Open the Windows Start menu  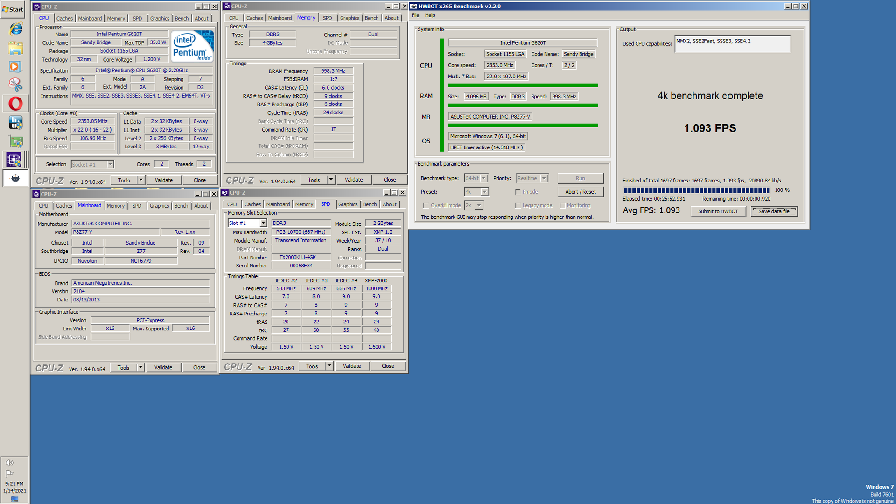pos(13,9)
